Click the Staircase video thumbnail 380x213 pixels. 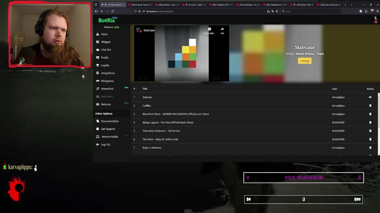(x=182, y=54)
